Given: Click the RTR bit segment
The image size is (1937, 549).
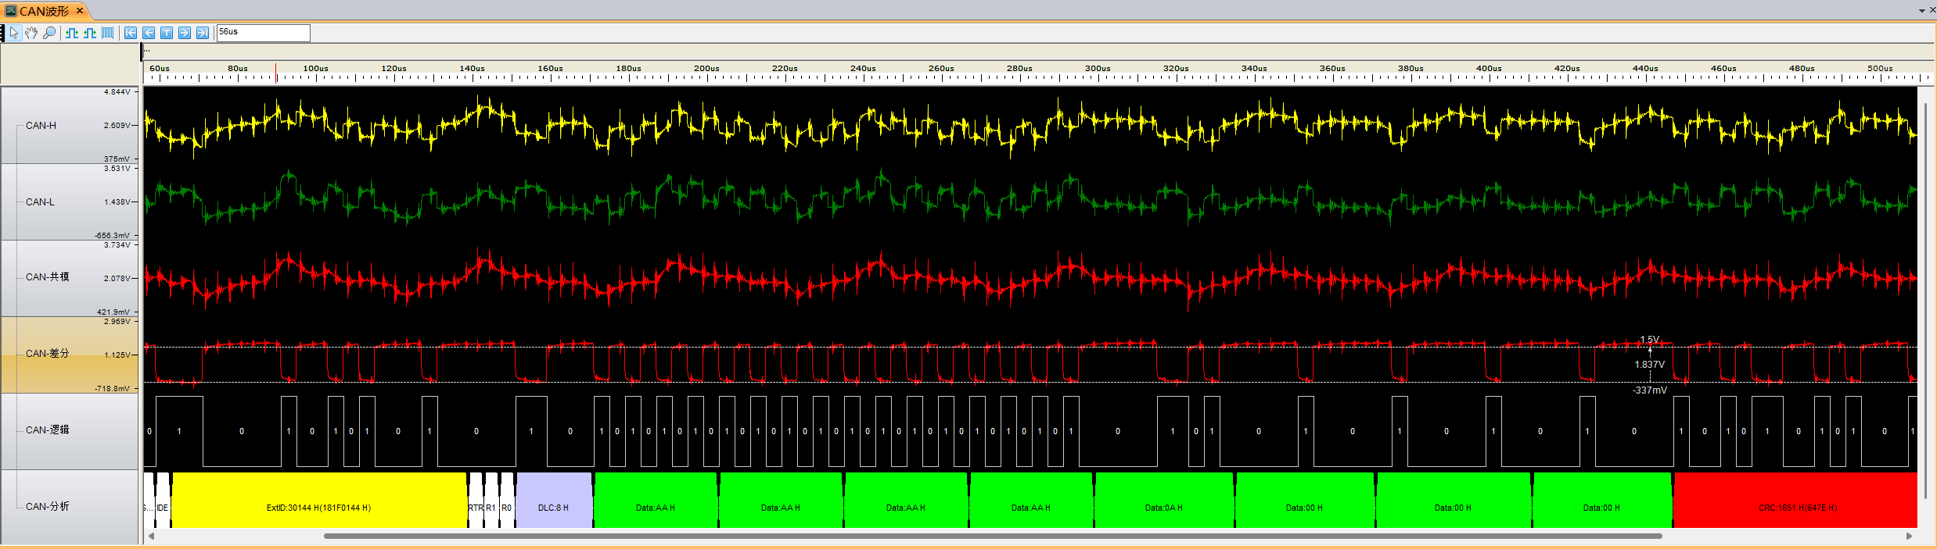Looking at the screenshot, I should tap(476, 501).
